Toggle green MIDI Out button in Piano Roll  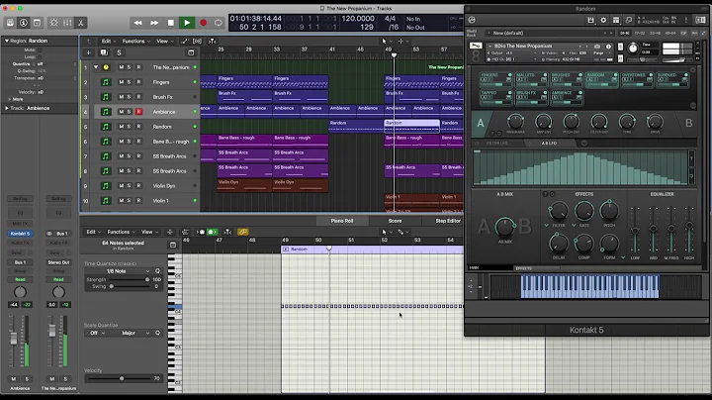212,232
